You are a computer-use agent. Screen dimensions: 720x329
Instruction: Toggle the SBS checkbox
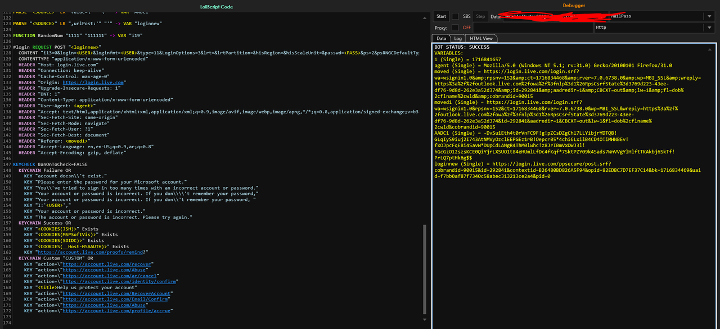click(455, 16)
